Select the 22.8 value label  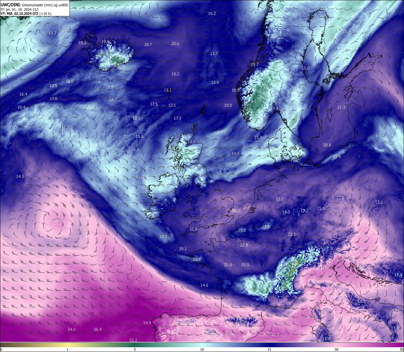click(x=244, y=245)
